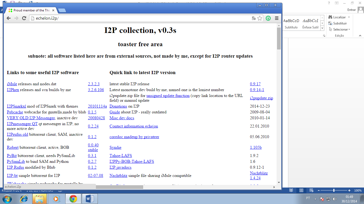Open the I2PSnarkxl link

(17, 106)
